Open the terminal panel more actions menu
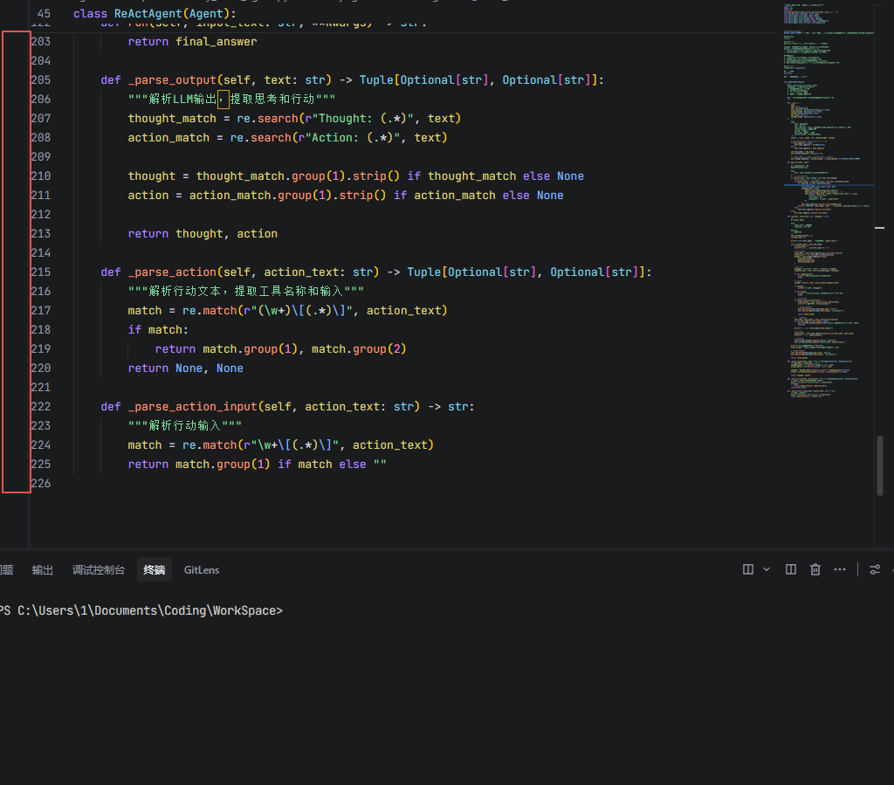 840,569
